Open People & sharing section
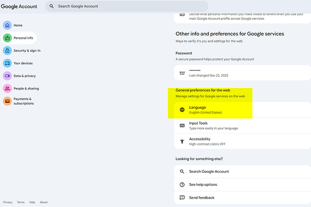 click(x=21, y=88)
